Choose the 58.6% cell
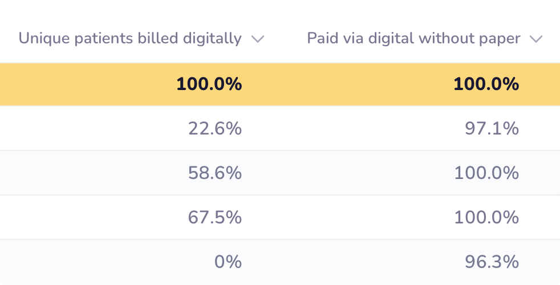 (215, 173)
